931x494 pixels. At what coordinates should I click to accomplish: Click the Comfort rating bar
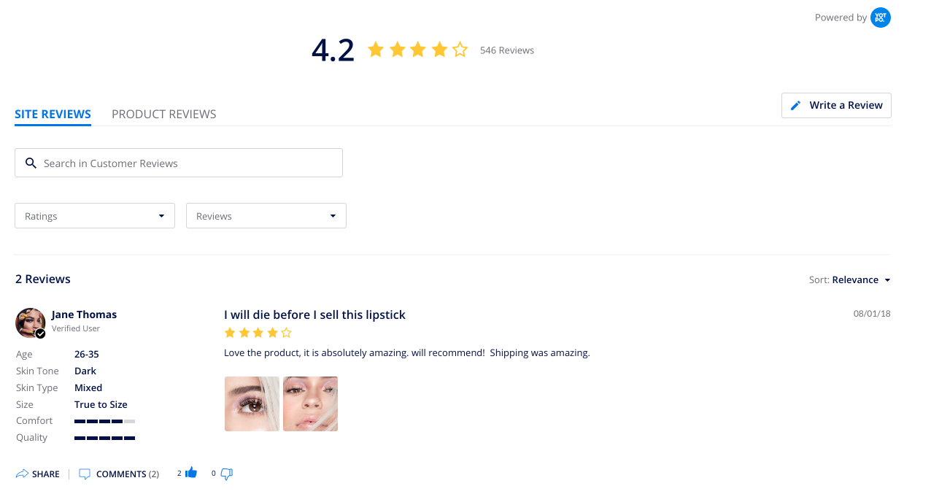[x=104, y=421]
